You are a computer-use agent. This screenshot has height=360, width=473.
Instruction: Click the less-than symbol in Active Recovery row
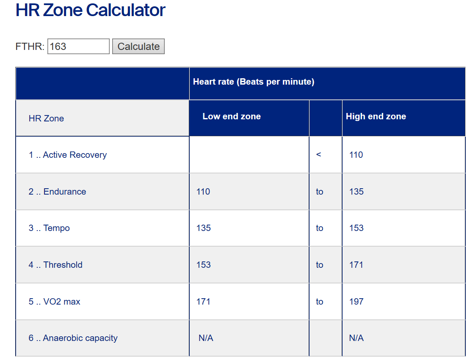(x=318, y=155)
